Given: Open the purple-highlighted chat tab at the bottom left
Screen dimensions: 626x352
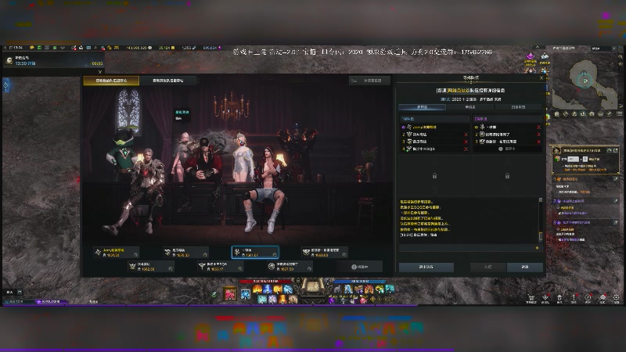Looking at the screenshot, I should [x=50, y=302].
